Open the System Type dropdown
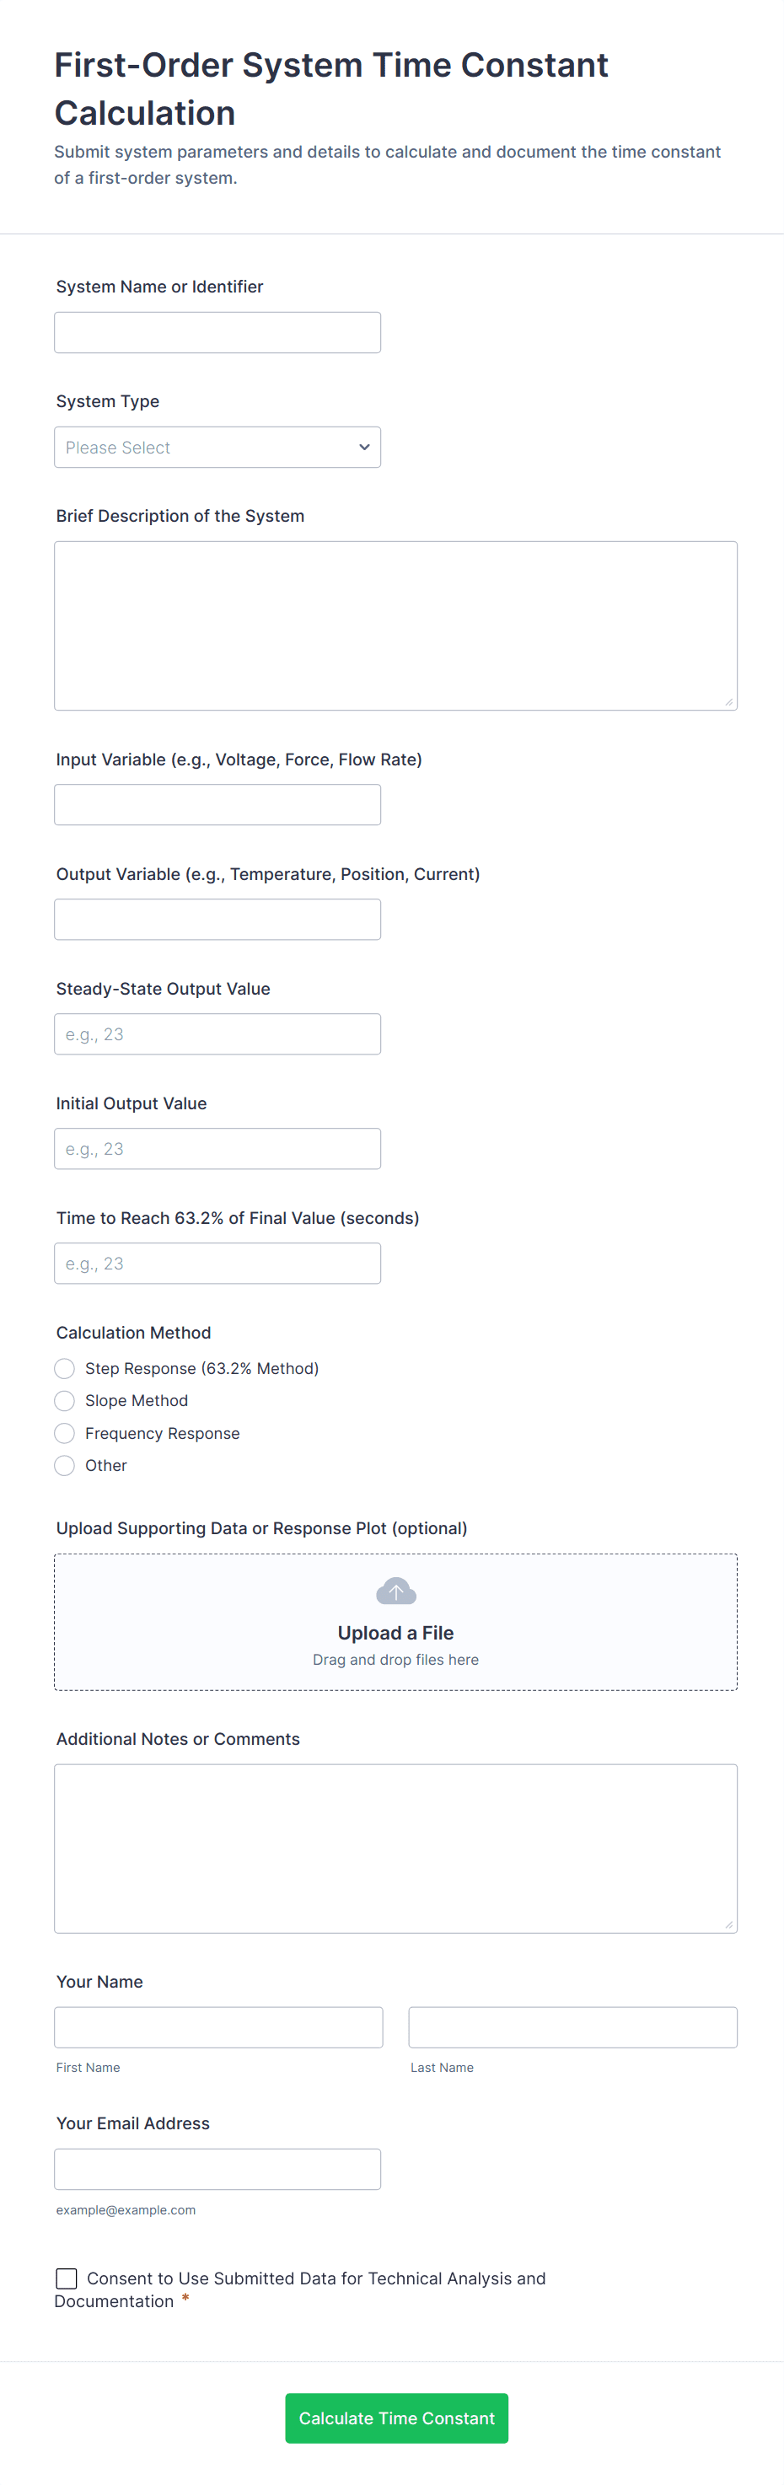 click(217, 448)
